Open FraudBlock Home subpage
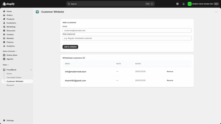This screenshot has width=221, height=124. click(9, 74)
